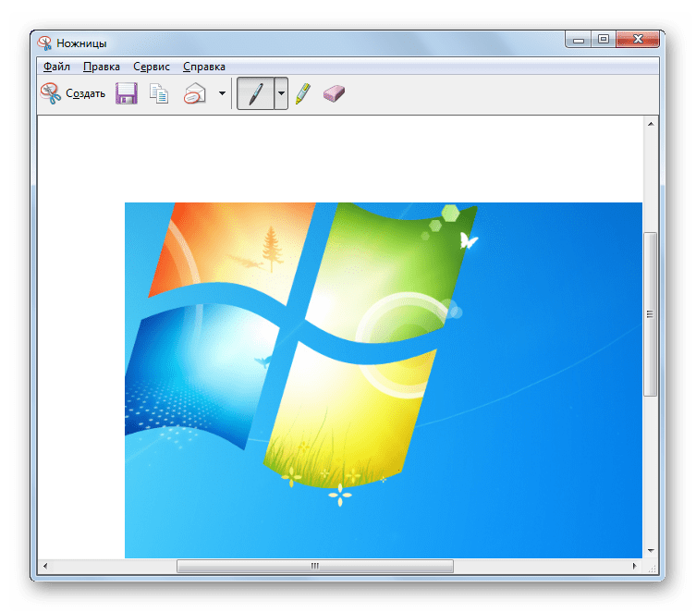This screenshot has height=612, width=696.
Task: Click the captured Windows 7 wallpaper image
Action: (x=384, y=380)
